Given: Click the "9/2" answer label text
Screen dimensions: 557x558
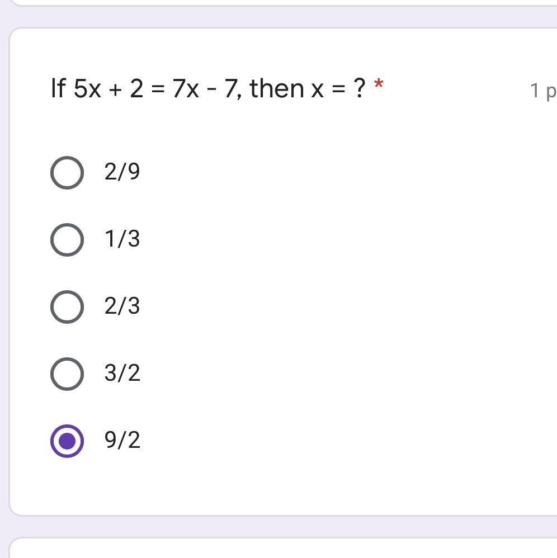Looking at the screenshot, I should (122, 440).
